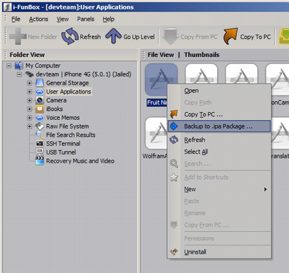This screenshot has width=289, height=273.
Task: Choose Refresh from the context menu
Action: click(219, 140)
